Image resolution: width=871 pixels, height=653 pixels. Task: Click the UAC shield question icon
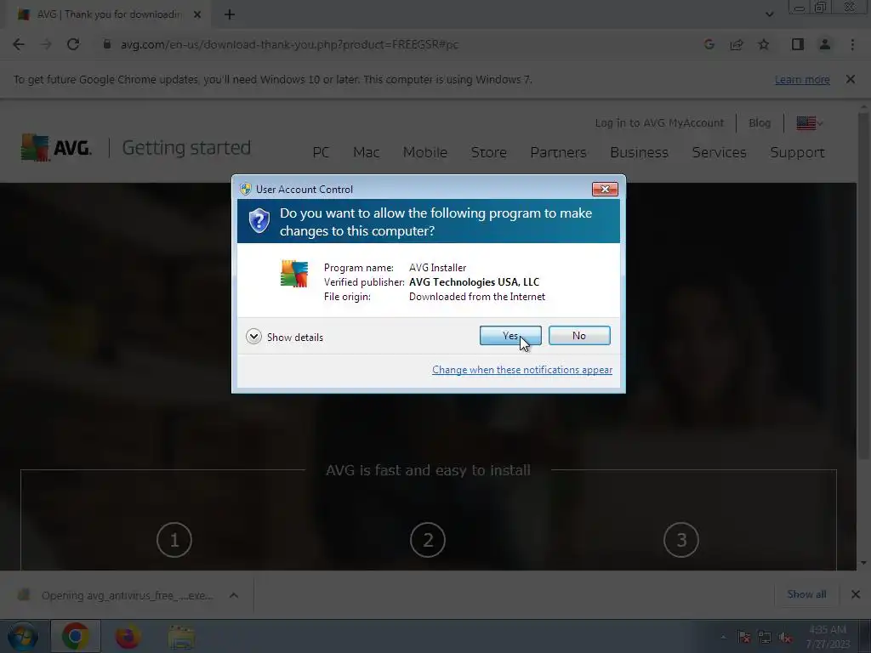click(x=259, y=220)
